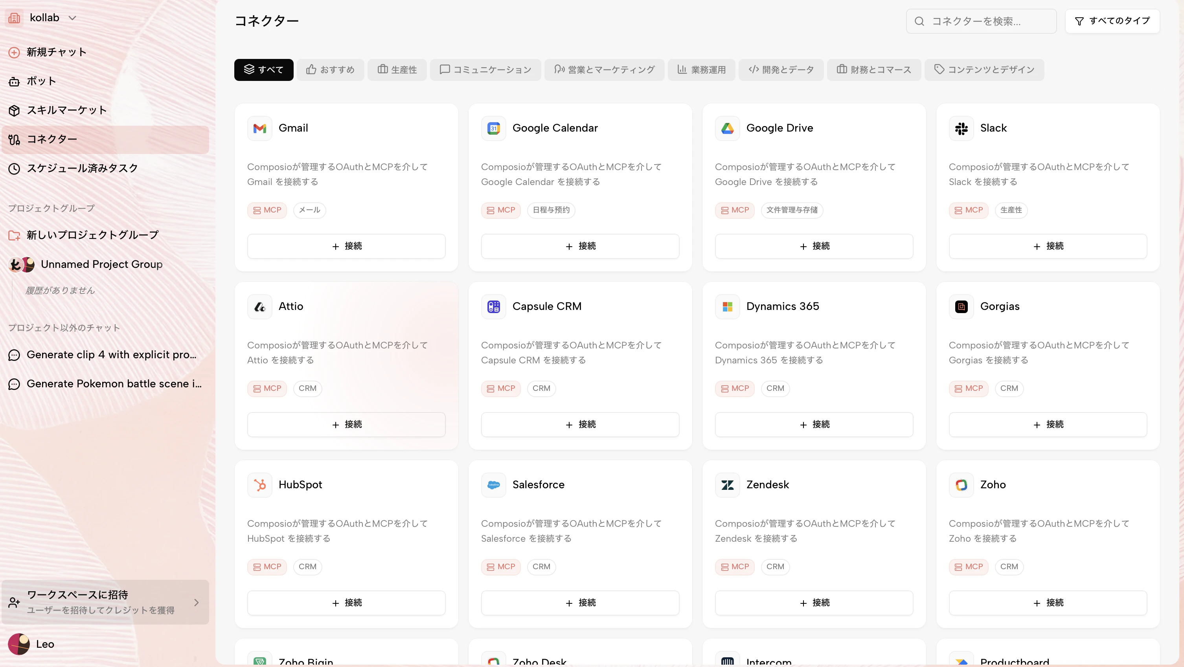Viewport: 1184px width, 667px height.
Task: Switch to the 生産性 tab
Action: (x=397, y=70)
